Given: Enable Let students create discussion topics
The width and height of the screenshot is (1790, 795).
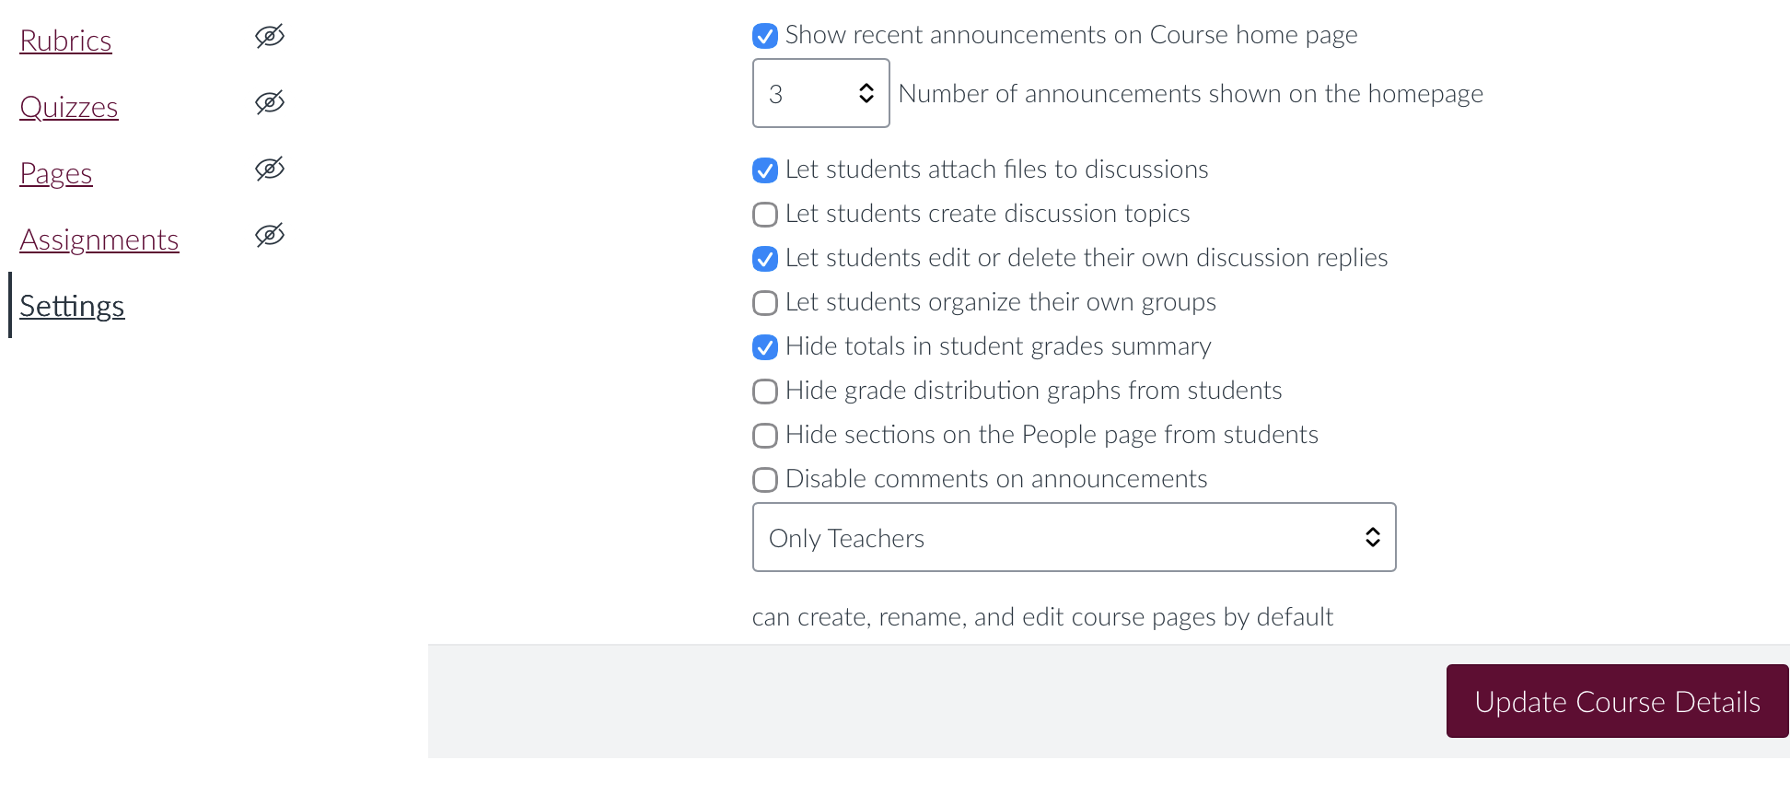Looking at the screenshot, I should point(764,214).
